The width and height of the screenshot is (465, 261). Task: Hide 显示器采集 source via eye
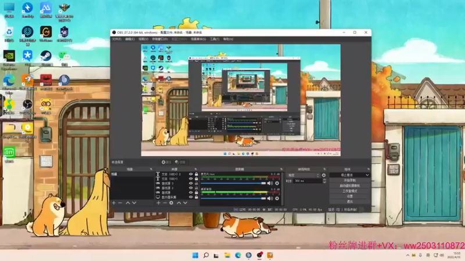[191, 197]
